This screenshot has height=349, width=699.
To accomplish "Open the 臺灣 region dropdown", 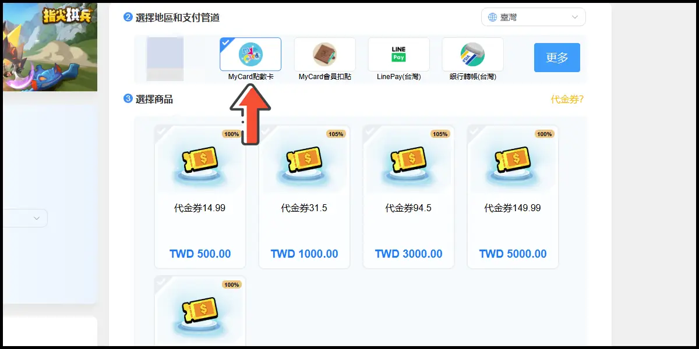I will (534, 17).
